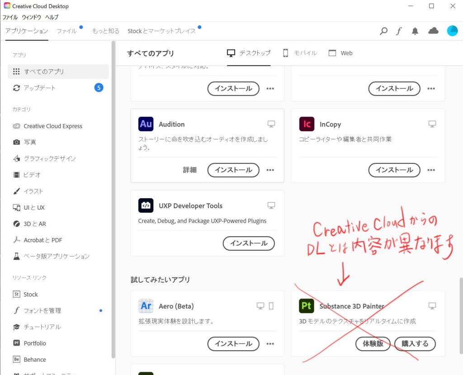This screenshot has width=463, height=375.
Task: Select すべてのアプリ in the sidebar
Action: pyautogui.click(x=58, y=71)
